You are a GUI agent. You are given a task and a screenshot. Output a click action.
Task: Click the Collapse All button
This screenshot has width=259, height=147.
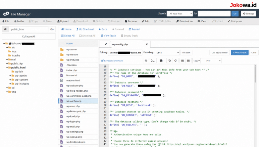point(29,37)
